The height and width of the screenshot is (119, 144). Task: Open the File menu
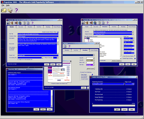[x=3, y=5]
